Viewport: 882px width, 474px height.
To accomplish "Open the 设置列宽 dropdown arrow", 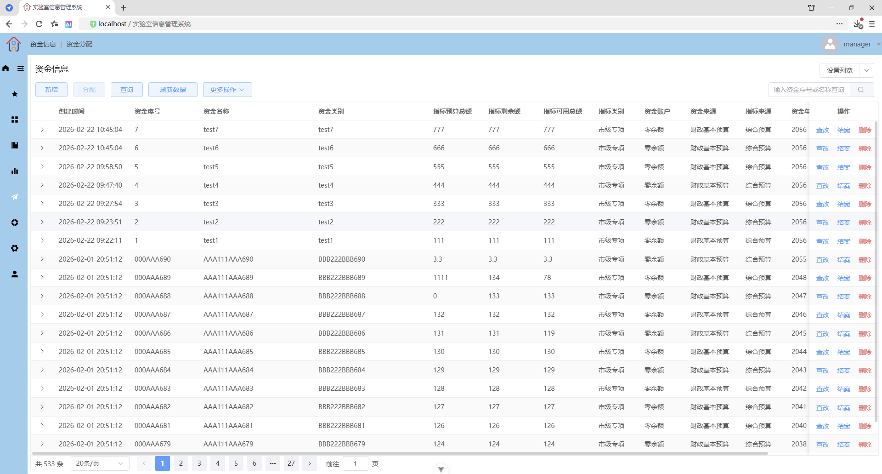I will pyautogui.click(x=867, y=70).
